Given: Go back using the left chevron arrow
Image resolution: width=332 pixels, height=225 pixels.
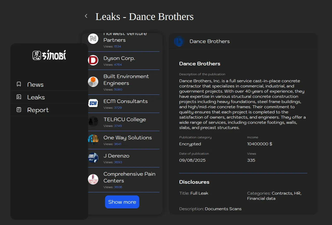Looking at the screenshot, I should point(86,16).
